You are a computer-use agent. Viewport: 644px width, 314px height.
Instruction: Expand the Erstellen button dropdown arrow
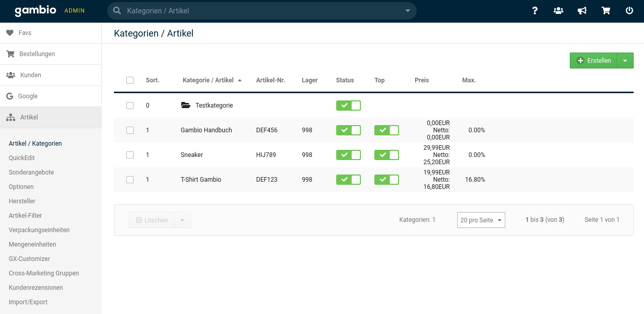tap(625, 61)
